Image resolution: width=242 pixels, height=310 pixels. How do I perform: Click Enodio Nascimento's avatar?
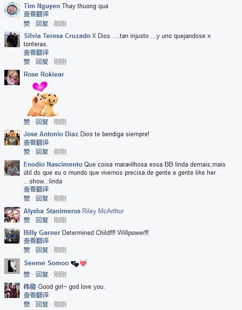coord(12,168)
